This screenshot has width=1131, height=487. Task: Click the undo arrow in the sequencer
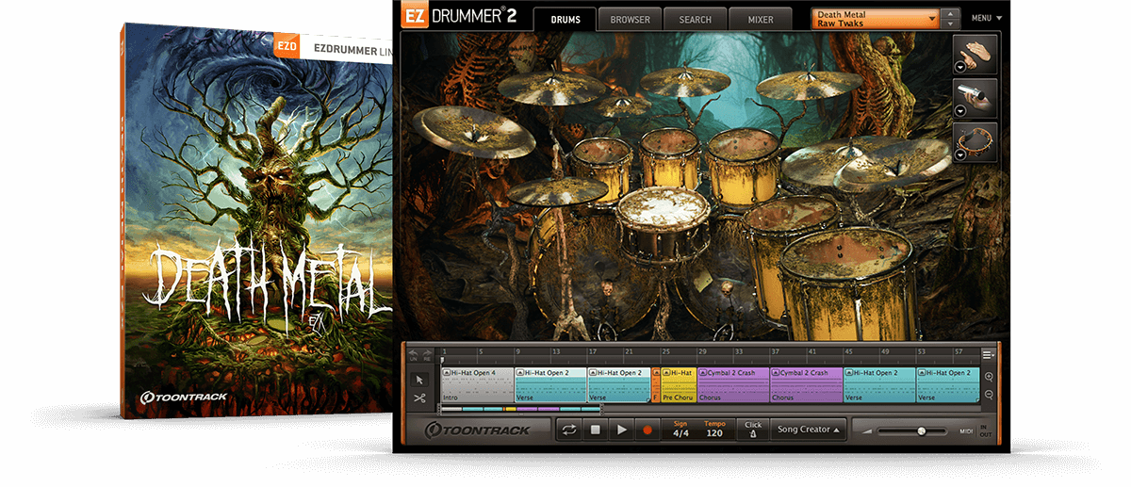point(412,355)
